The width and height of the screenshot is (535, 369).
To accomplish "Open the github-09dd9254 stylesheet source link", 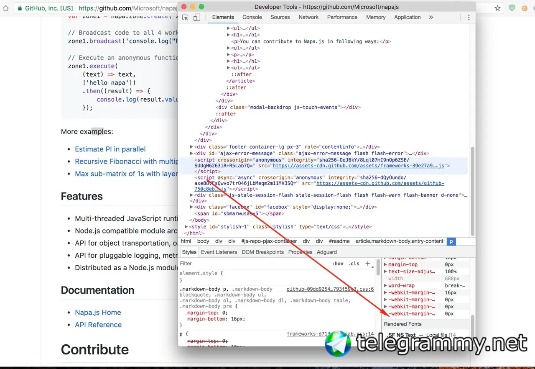I will [330, 289].
